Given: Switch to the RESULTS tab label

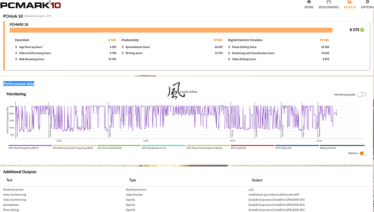Looking at the screenshot, I should point(350,7).
